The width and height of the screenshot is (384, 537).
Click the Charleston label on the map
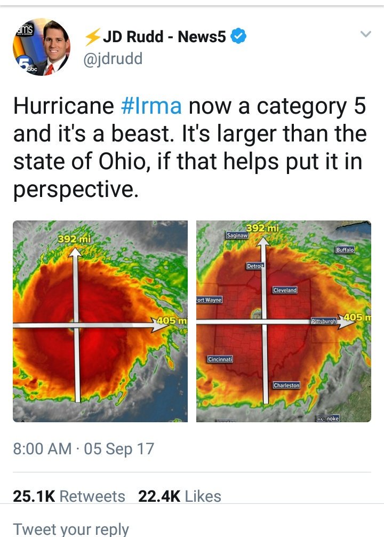point(286,385)
